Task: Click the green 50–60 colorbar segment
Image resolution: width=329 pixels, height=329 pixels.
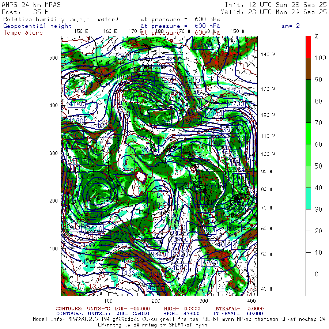Action: [x=308, y=155]
